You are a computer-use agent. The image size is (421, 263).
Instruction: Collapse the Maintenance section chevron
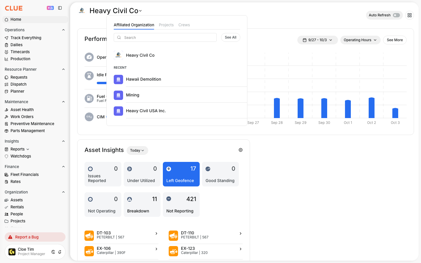[63, 102]
